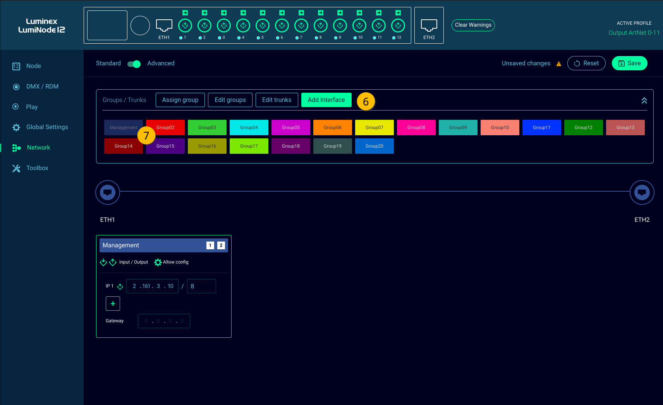This screenshot has width=663, height=405.
Task: Open the DMX / RDM page
Action: [42, 87]
